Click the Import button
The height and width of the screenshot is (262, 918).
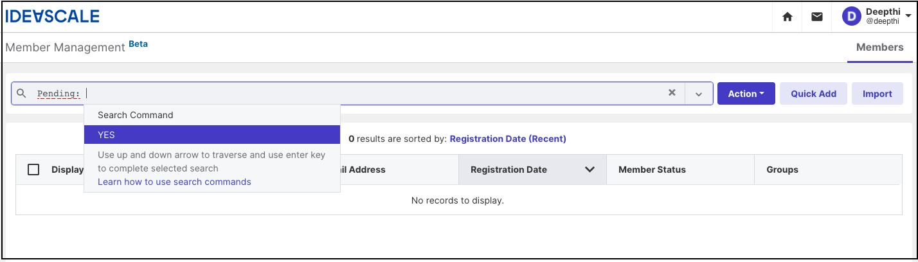pyautogui.click(x=877, y=94)
